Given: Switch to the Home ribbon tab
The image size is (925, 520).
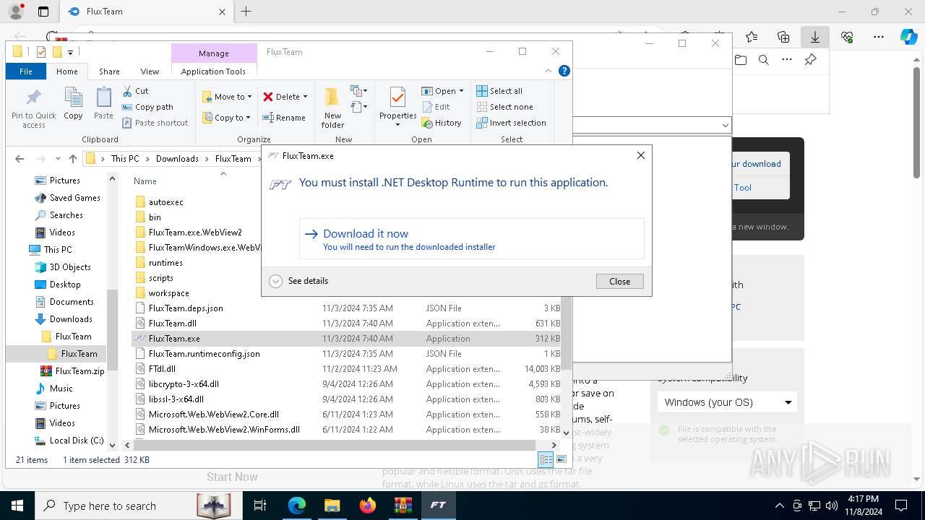Looking at the screenshot, I should click(67, 71).
